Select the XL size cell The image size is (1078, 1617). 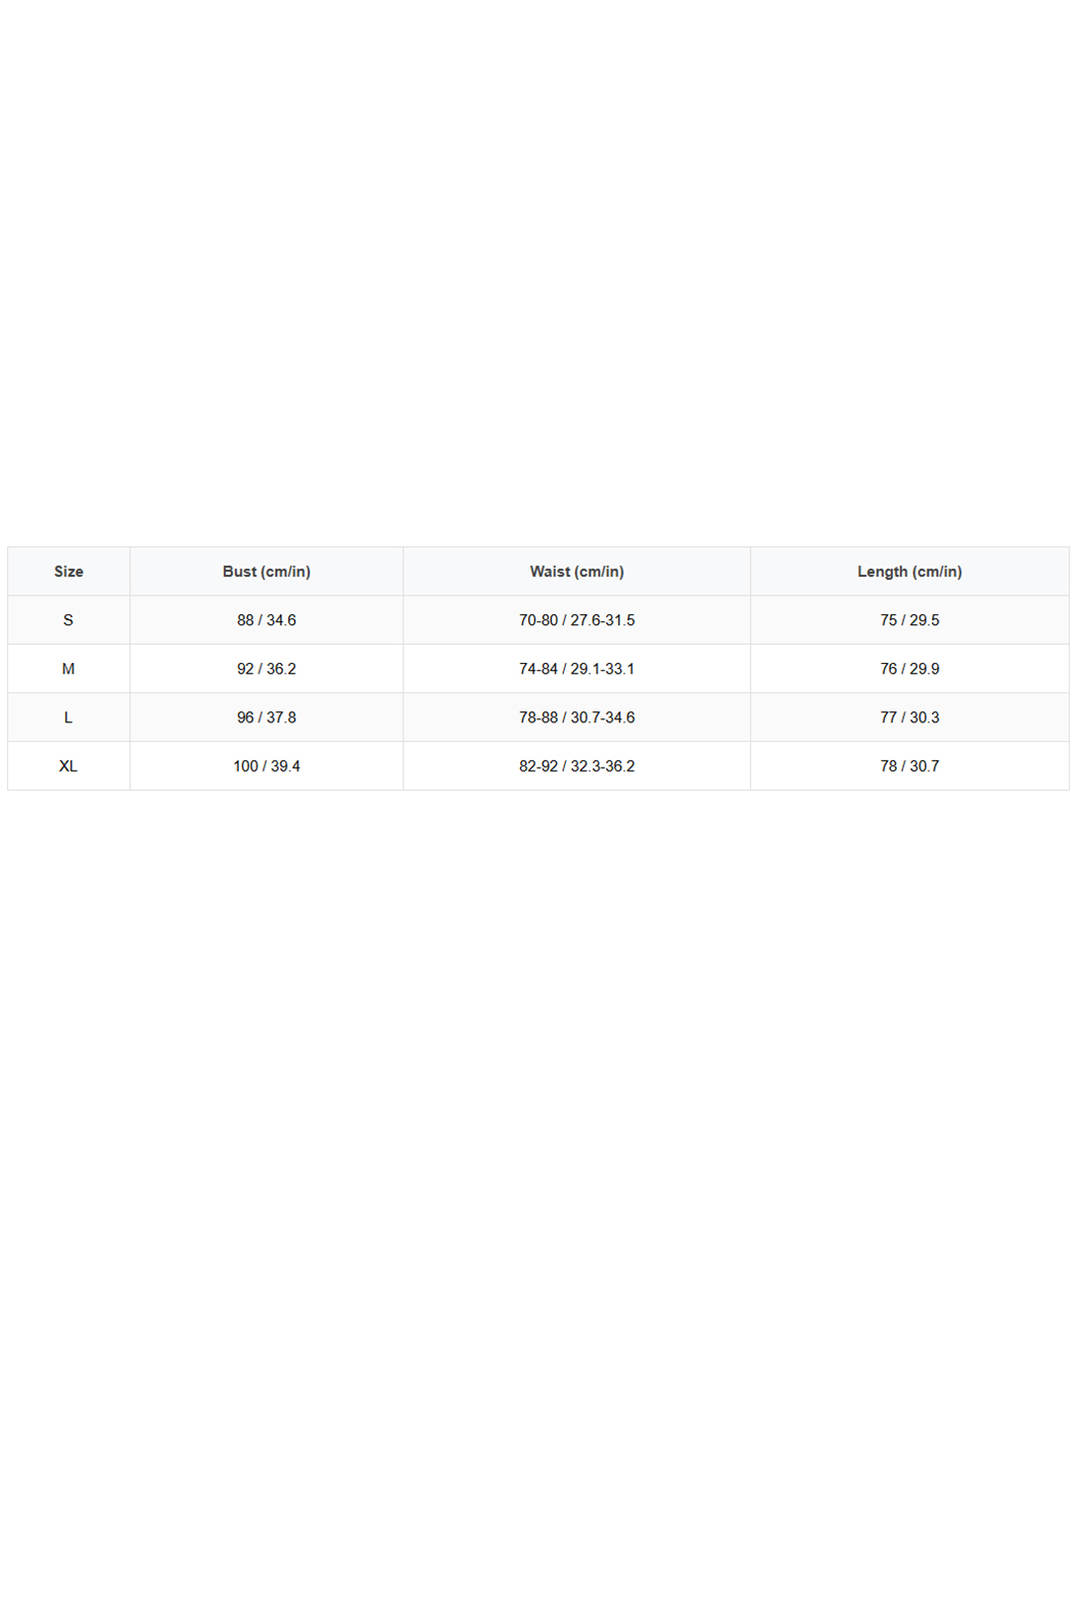[68, 766]
